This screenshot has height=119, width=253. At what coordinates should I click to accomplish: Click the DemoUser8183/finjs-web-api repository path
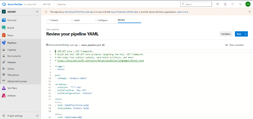point(64,45)
